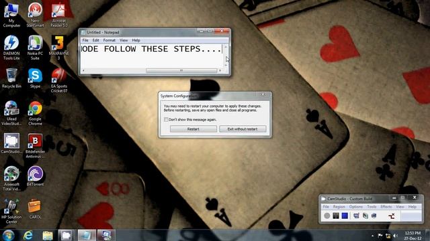Screen dimensions: 430x241
Task: Open Bitdefender Antivirus desktop icon
Action: tap(35, 146)
